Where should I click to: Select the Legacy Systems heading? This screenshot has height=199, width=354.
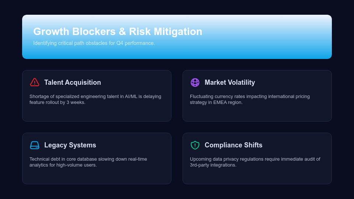[70, 145]
